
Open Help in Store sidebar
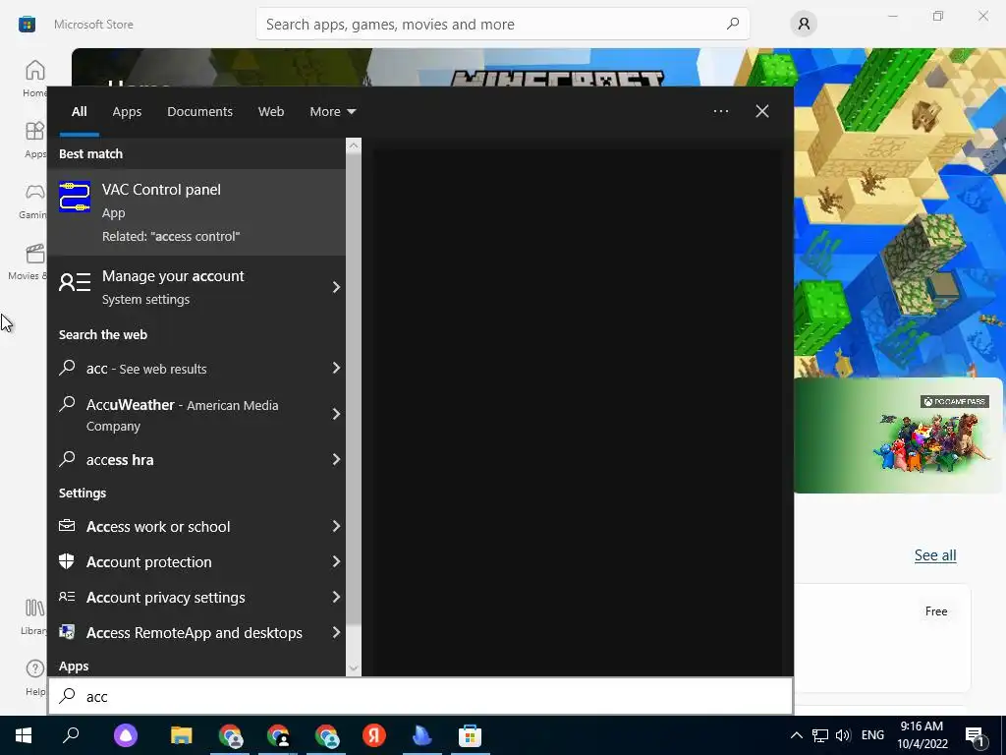click(x=35, y=677)
